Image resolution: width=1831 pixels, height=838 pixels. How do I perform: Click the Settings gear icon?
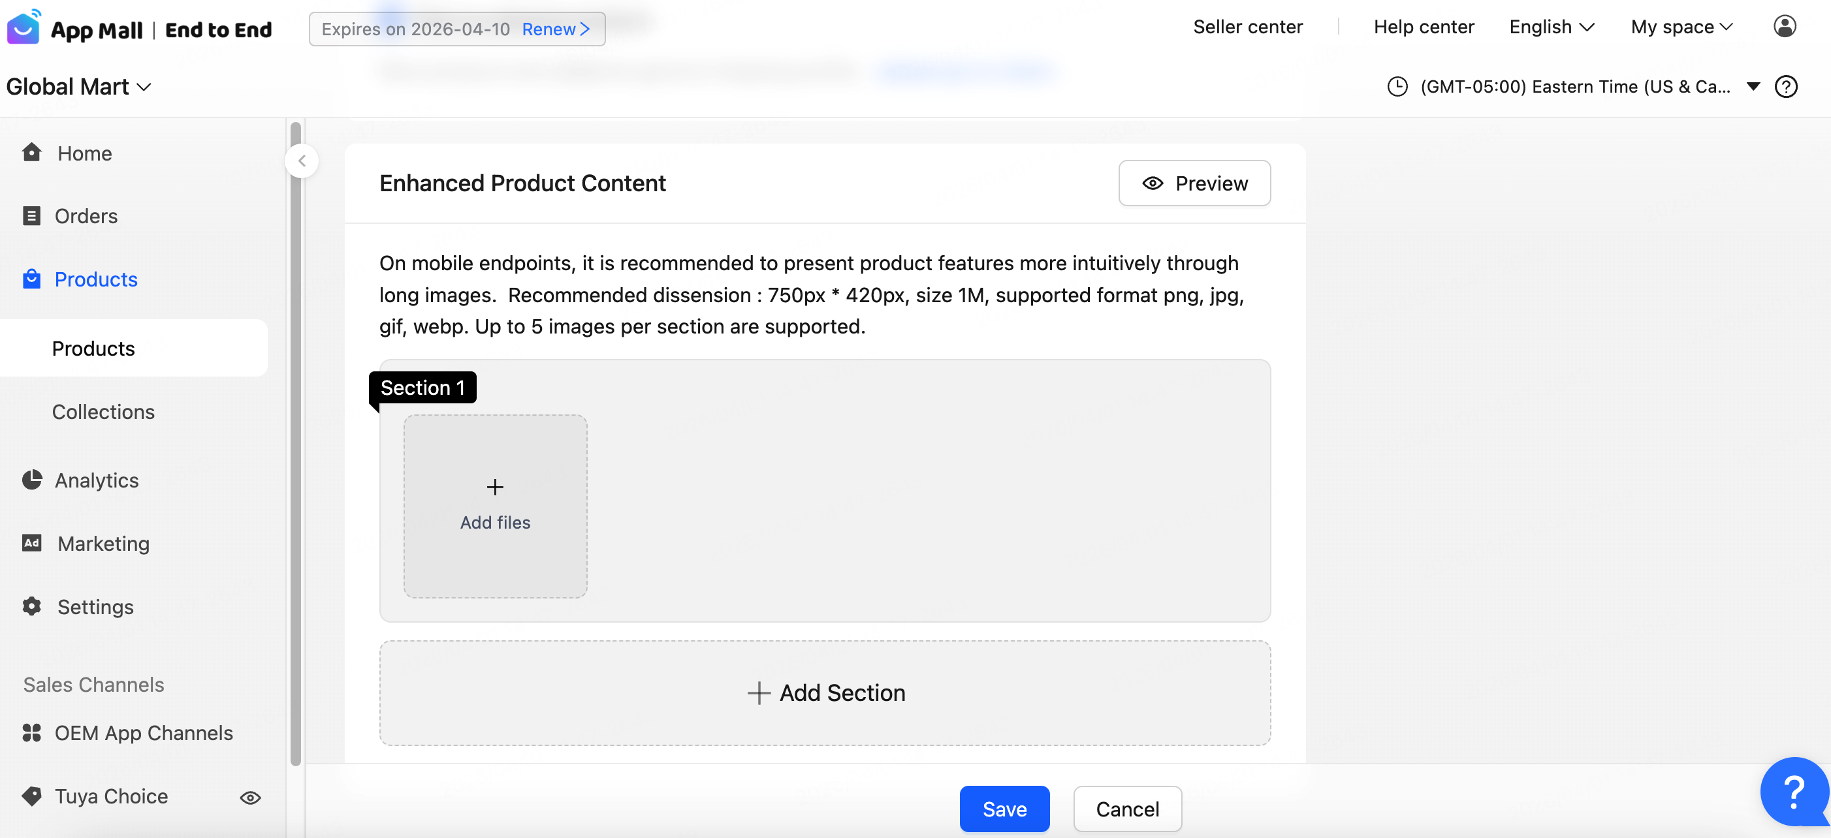click(32, 606)
